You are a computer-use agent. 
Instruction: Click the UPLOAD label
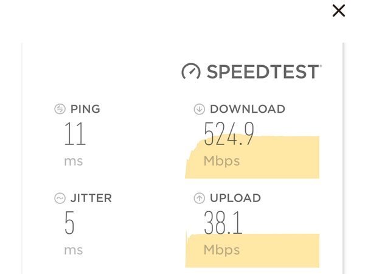click(x=235, y=198)
